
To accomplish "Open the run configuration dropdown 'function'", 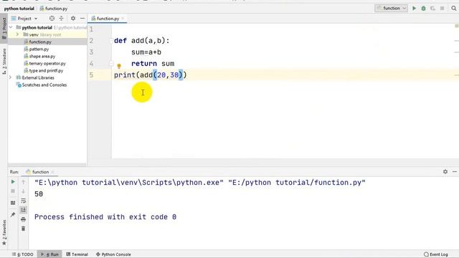I will 391,9.
